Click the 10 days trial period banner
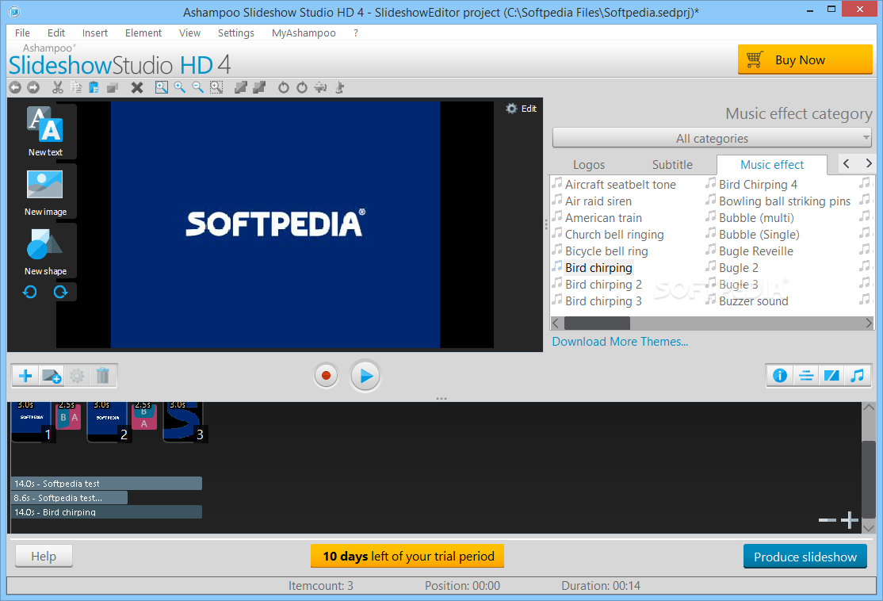 pos(407,556)
